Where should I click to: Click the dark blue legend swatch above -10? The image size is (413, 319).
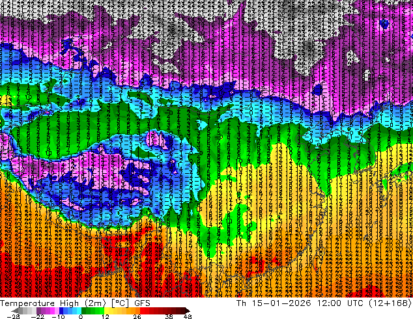(61, 311)
